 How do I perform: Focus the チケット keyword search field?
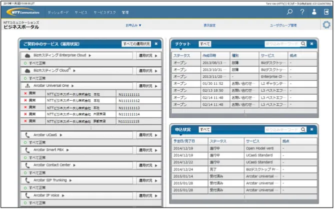[x=282, y=44]
